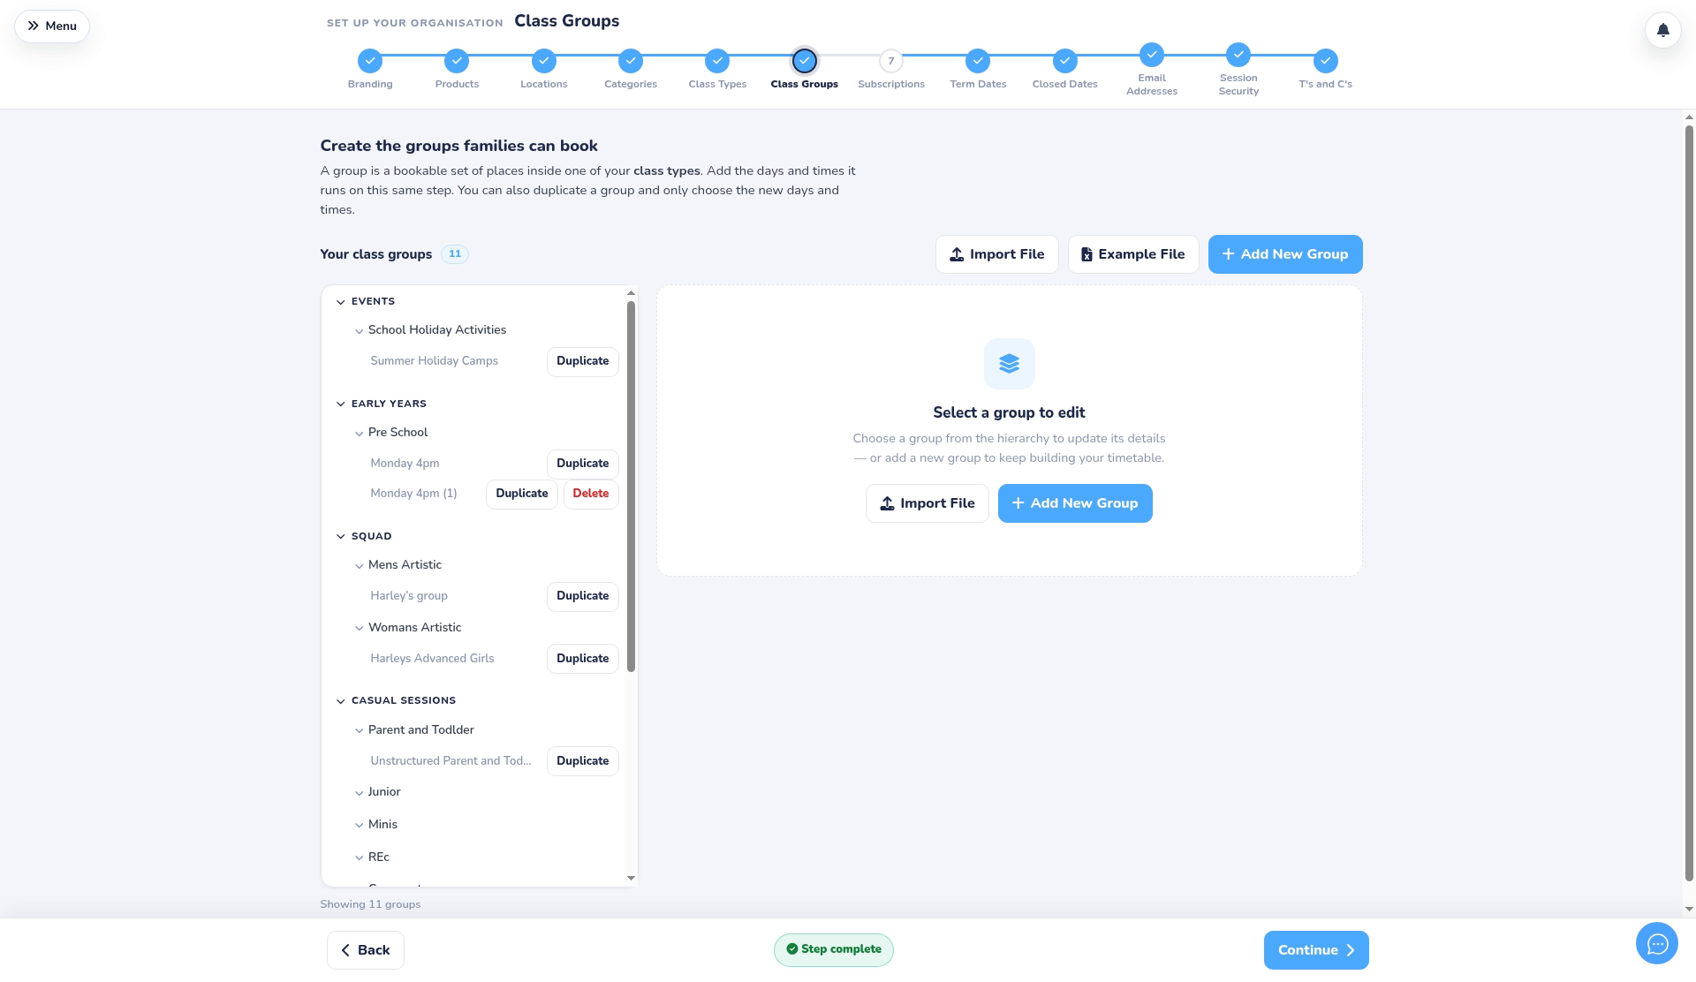Download the Example File
Image resolution: width=1696 pixels, height=982 pixels.
[1133, 254]
